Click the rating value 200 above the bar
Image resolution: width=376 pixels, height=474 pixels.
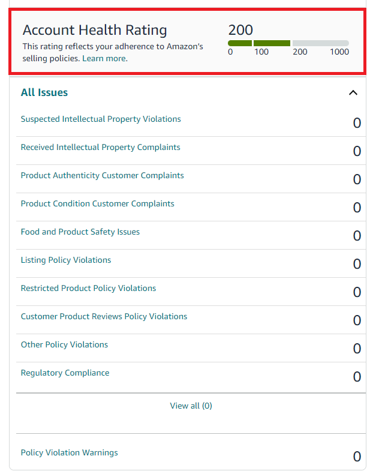click(240, 30)
